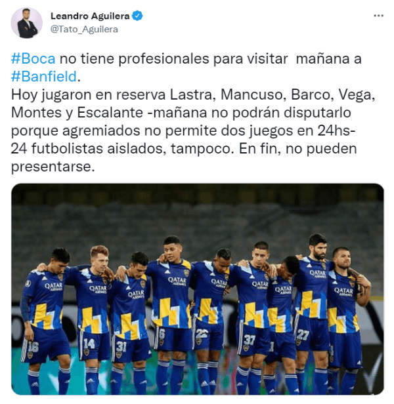This screenshot has height=404, width=394.
Task: Click the player wearing number 31 shorts
Action: pos(133,323)
